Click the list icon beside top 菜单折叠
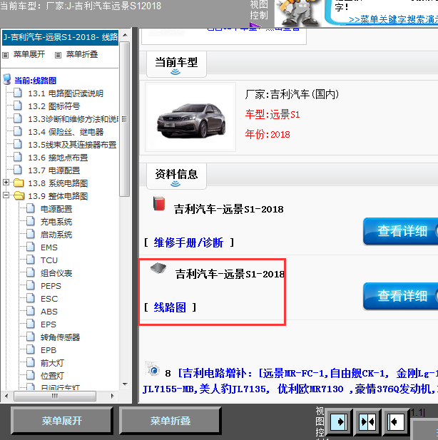 [58, 56]
